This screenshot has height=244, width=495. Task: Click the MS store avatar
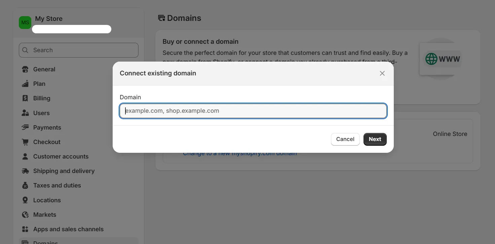pos(25,23)
